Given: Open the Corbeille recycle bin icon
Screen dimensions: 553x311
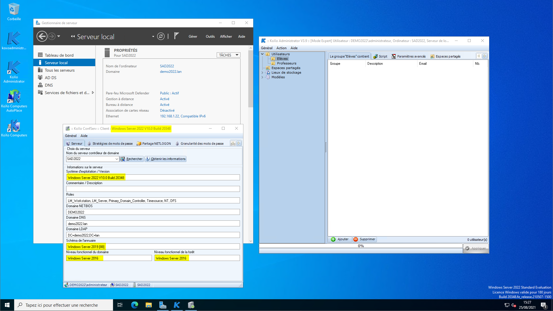Looking at the screenshot, I should click(x=14, y=12).
